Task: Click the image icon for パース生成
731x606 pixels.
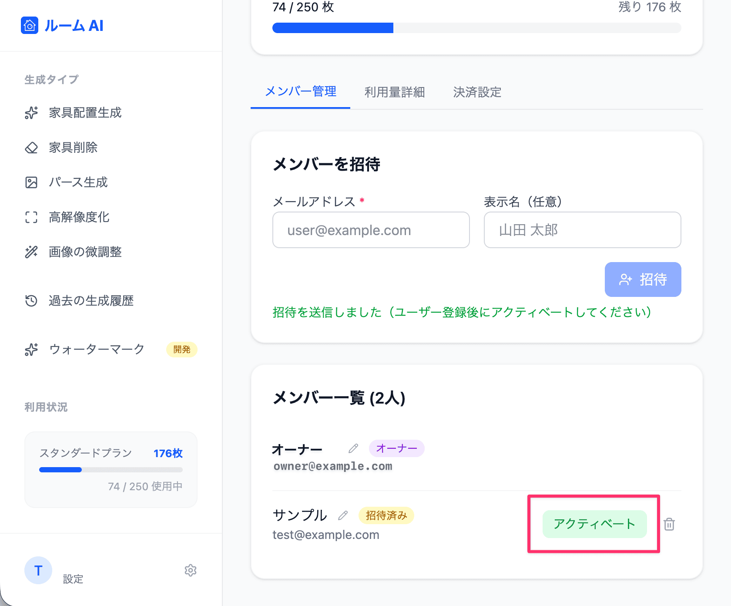Action: 31,182
